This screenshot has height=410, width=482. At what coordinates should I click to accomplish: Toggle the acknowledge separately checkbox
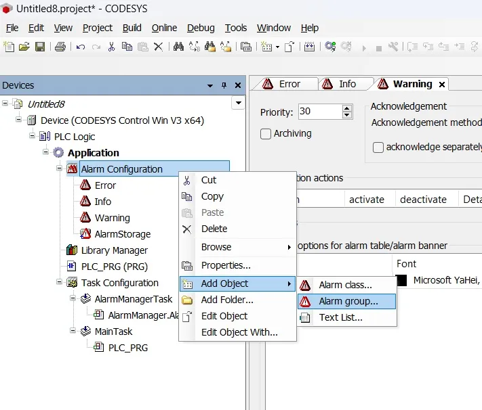(x=378, y=147)
